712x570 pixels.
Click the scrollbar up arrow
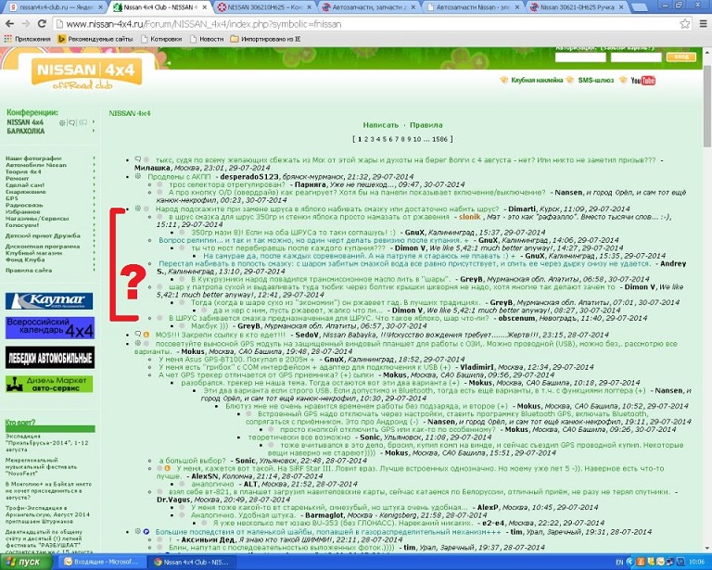tap(707, 52)
